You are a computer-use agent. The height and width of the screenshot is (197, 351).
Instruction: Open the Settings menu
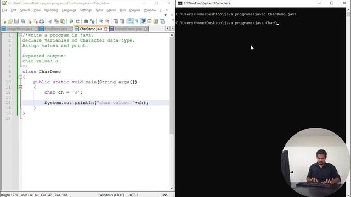(86, 10)
